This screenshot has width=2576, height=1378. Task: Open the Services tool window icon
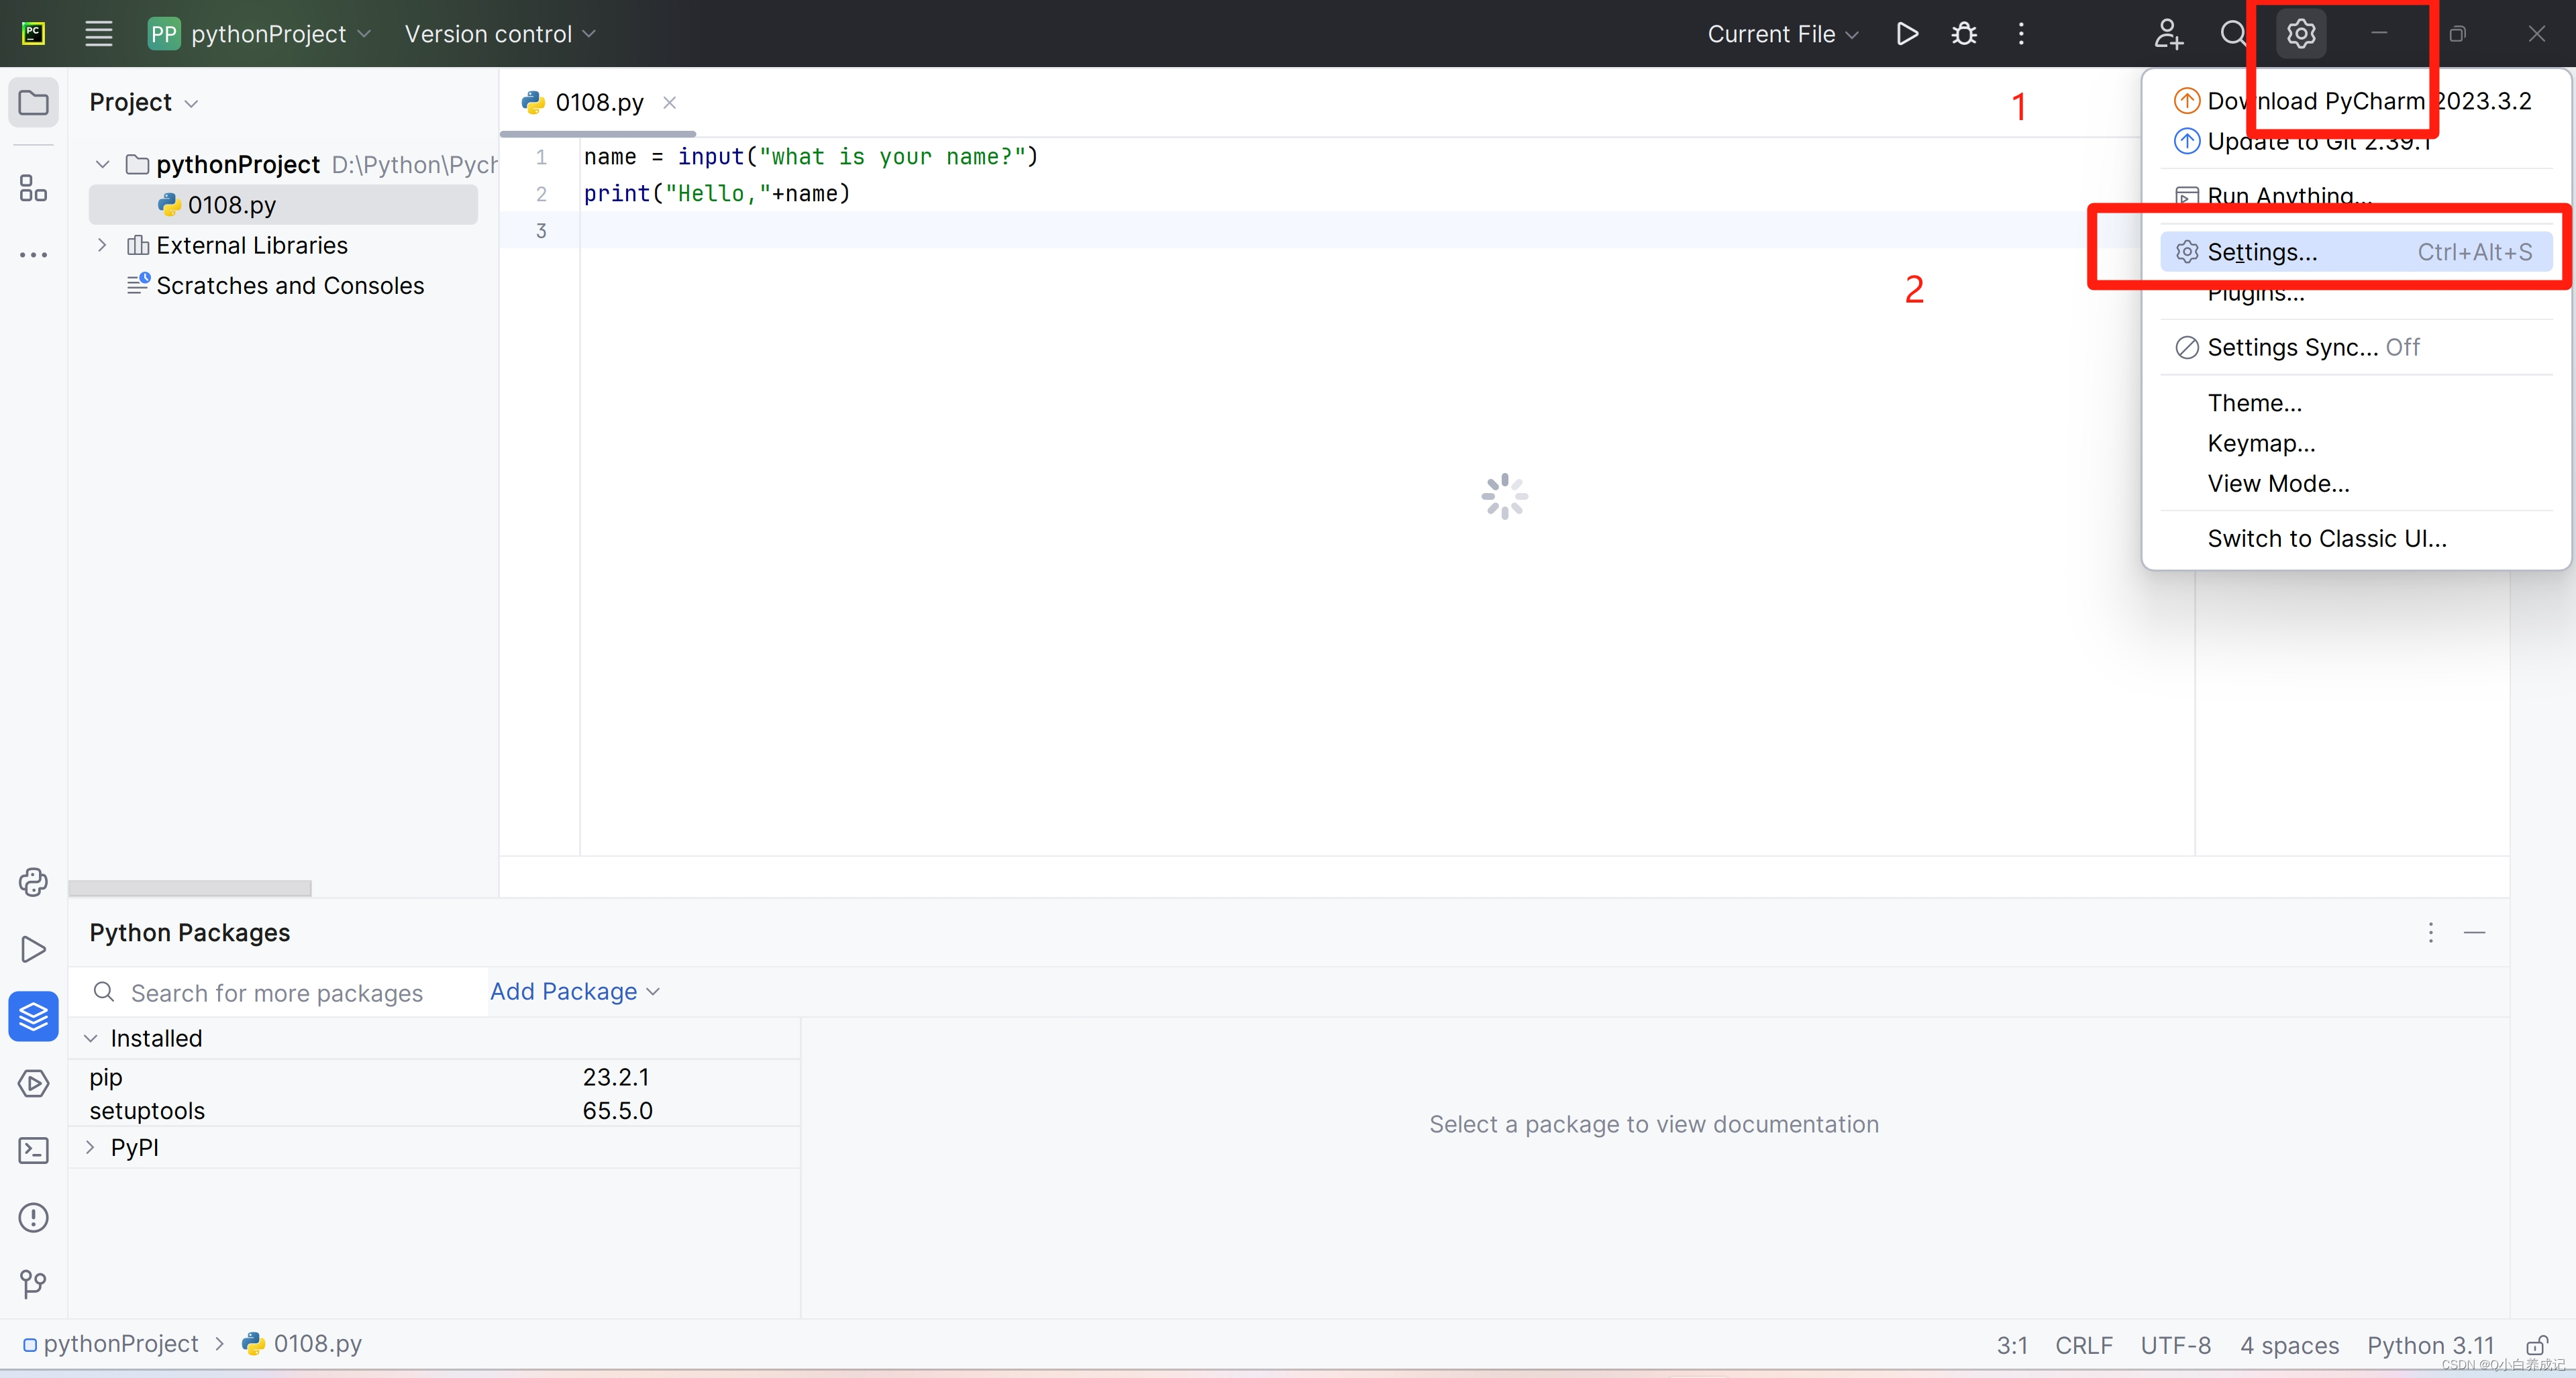coord(33,1083)
